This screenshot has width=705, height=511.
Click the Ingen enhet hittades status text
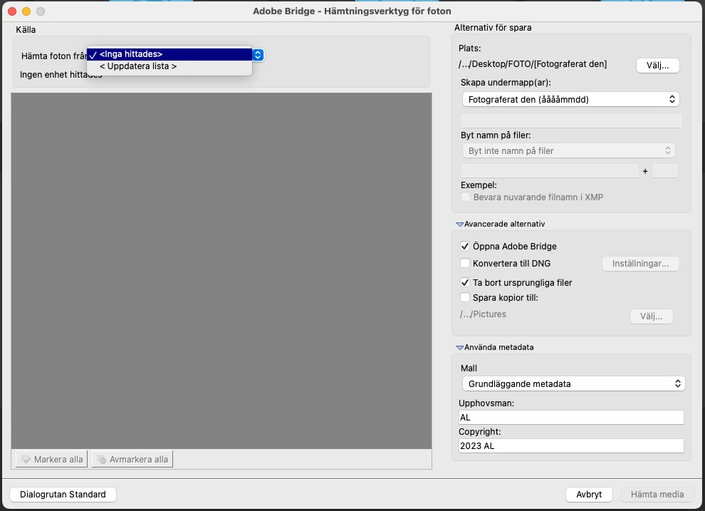(61, 75)
